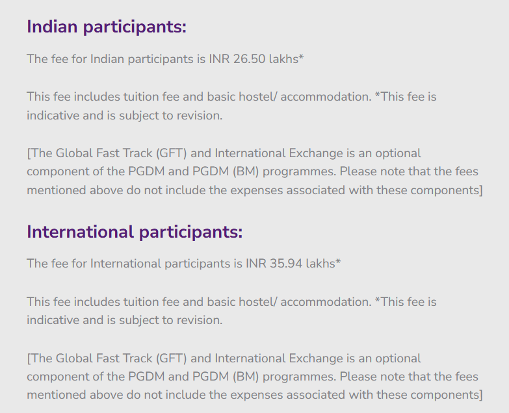Click the "Indian participants:" heading
Screen dimensions: 509x413
coord(107,27)
